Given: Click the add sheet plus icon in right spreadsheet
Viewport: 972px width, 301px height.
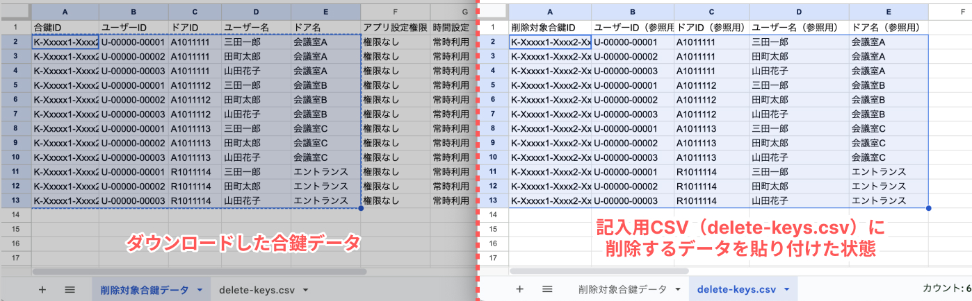Looking at the screenshot, I should pyautogui.click(x=519, y=289).
